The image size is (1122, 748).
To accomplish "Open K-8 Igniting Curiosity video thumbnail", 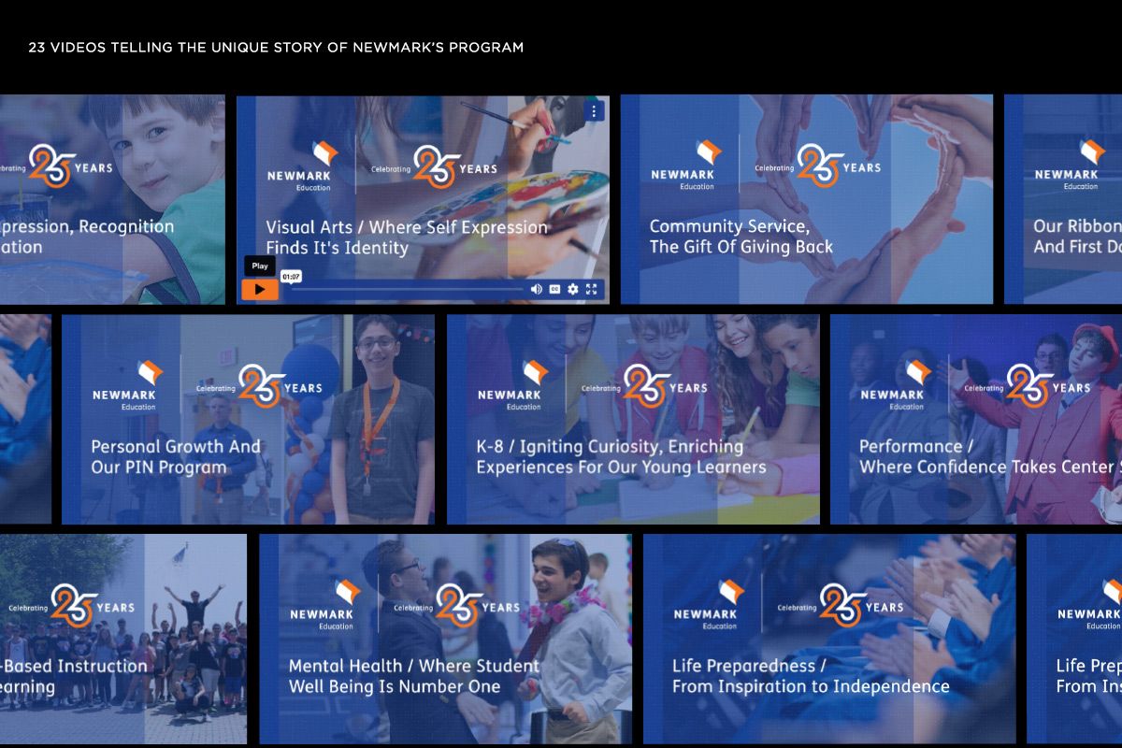I will [633, 419].
